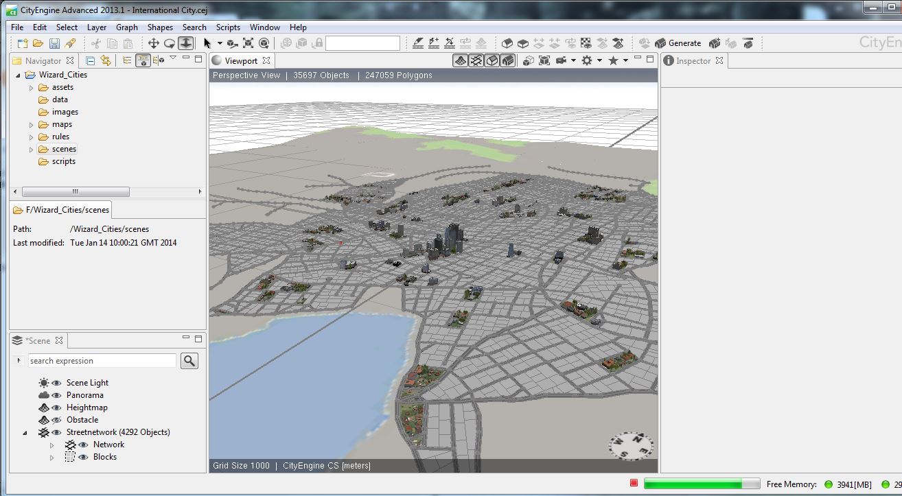Select the Zoom (tumble) navigation tool

(186, 43)
